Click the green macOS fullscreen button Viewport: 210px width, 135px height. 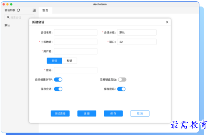point(11,4)
